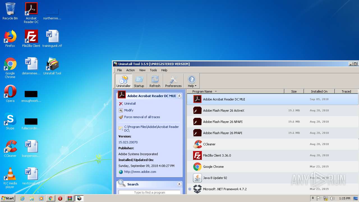Open the Action menu
359x202 pixels.
(x=130, y=70)
